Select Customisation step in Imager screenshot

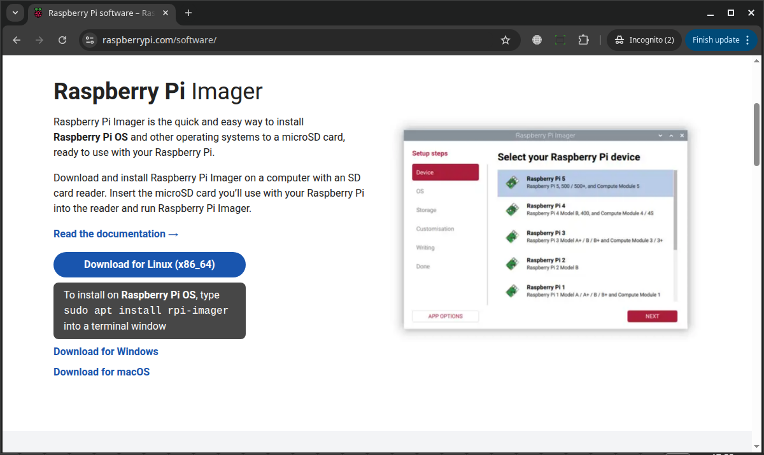tap(435, 228)
